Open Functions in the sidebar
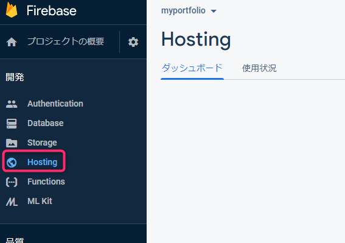The image size is (345, 243). pyautogui.click(x=46, y=181)
